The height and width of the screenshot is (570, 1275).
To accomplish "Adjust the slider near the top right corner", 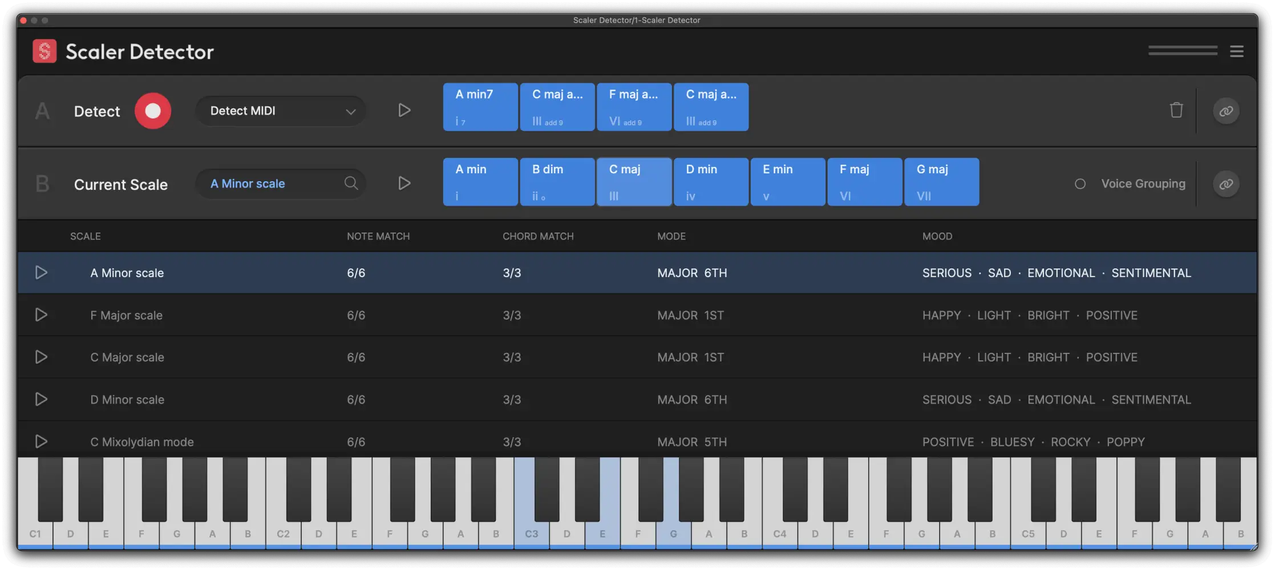I will pyautogui.click(x=1182, y=51).
